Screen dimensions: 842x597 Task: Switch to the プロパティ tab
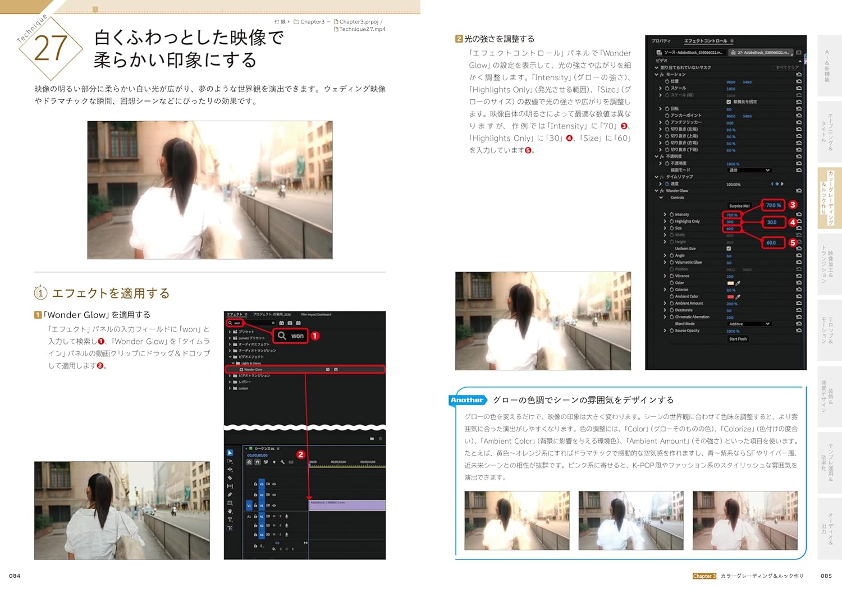click(660, 39)
